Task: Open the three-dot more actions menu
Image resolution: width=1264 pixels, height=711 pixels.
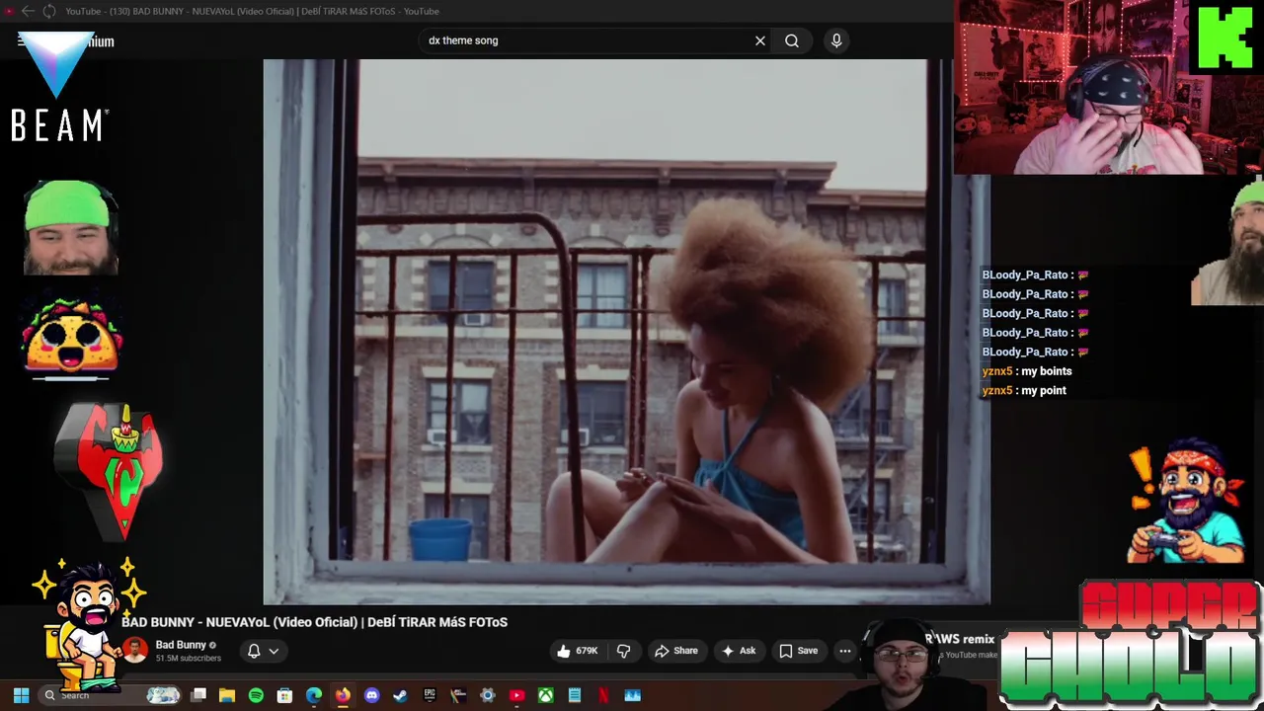Action: click(x=844, y=651)
